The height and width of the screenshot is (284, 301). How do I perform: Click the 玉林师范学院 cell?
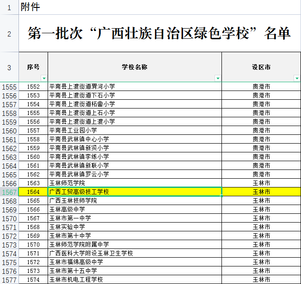(135, 183)
